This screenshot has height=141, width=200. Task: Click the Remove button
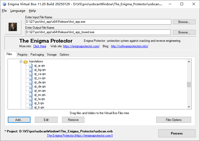pyautogui.click(x=73, y=120)
